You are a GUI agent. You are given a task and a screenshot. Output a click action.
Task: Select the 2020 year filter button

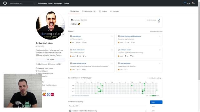tap(156, 102)
